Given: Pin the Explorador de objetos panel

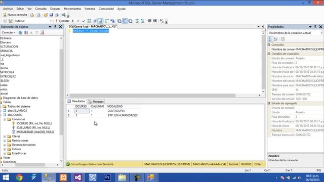Looking at the screenshot, I should [55, 27].
